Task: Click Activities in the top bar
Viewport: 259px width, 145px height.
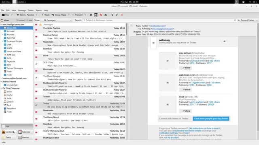Action: pyautogui.click(x=6, y=2)
